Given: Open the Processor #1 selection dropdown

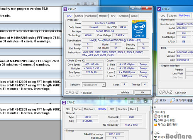Looking at the screenshot, I should [94, 85].
